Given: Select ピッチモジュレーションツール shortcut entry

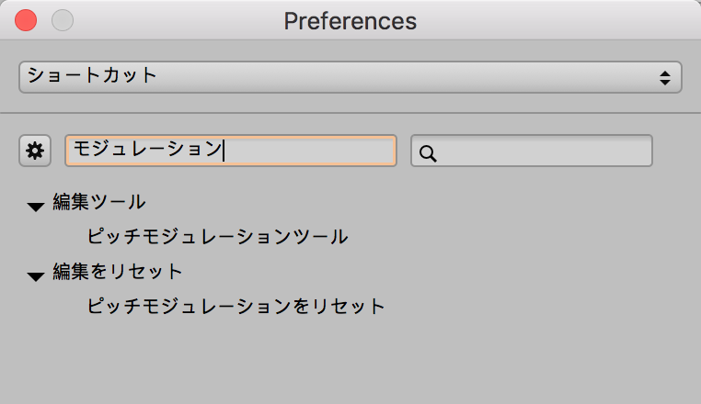Looking at the screenshot, I should click(x=217, y=237).
